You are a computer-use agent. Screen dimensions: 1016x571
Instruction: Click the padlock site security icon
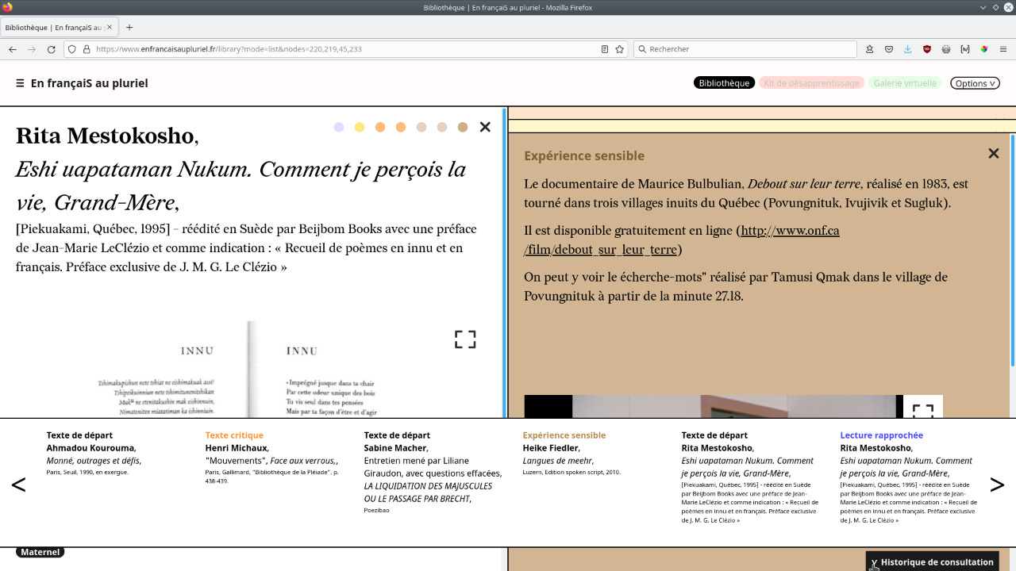[x=87, y=49]
